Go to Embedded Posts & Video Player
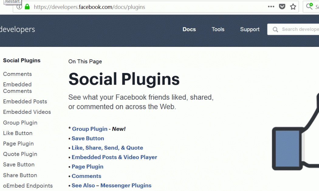 point(114,157)
